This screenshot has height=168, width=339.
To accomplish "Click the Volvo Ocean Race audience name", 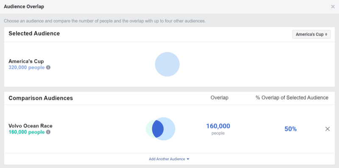I will 31,126.
